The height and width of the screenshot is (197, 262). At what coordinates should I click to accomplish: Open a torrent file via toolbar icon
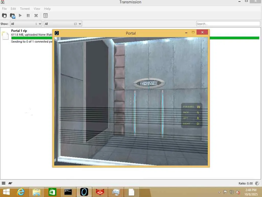(4, 16)
